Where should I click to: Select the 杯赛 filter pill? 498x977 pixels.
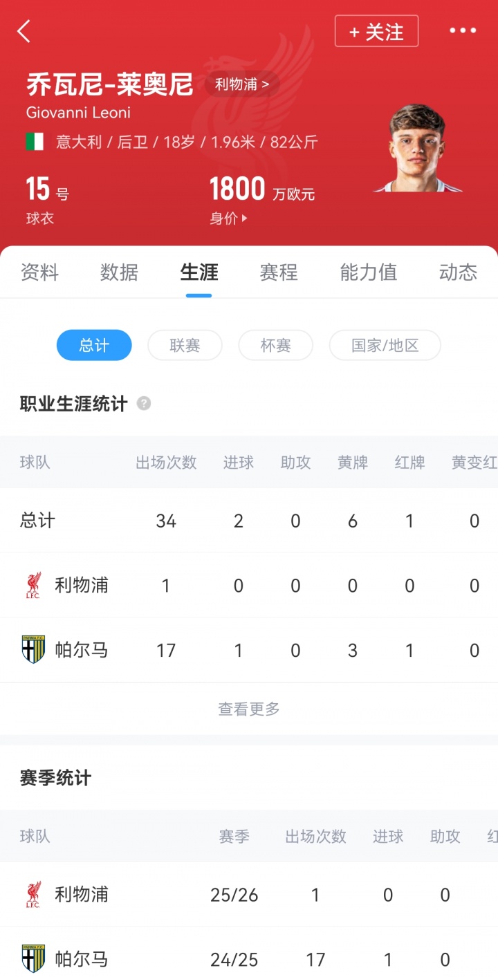(275, 345)
